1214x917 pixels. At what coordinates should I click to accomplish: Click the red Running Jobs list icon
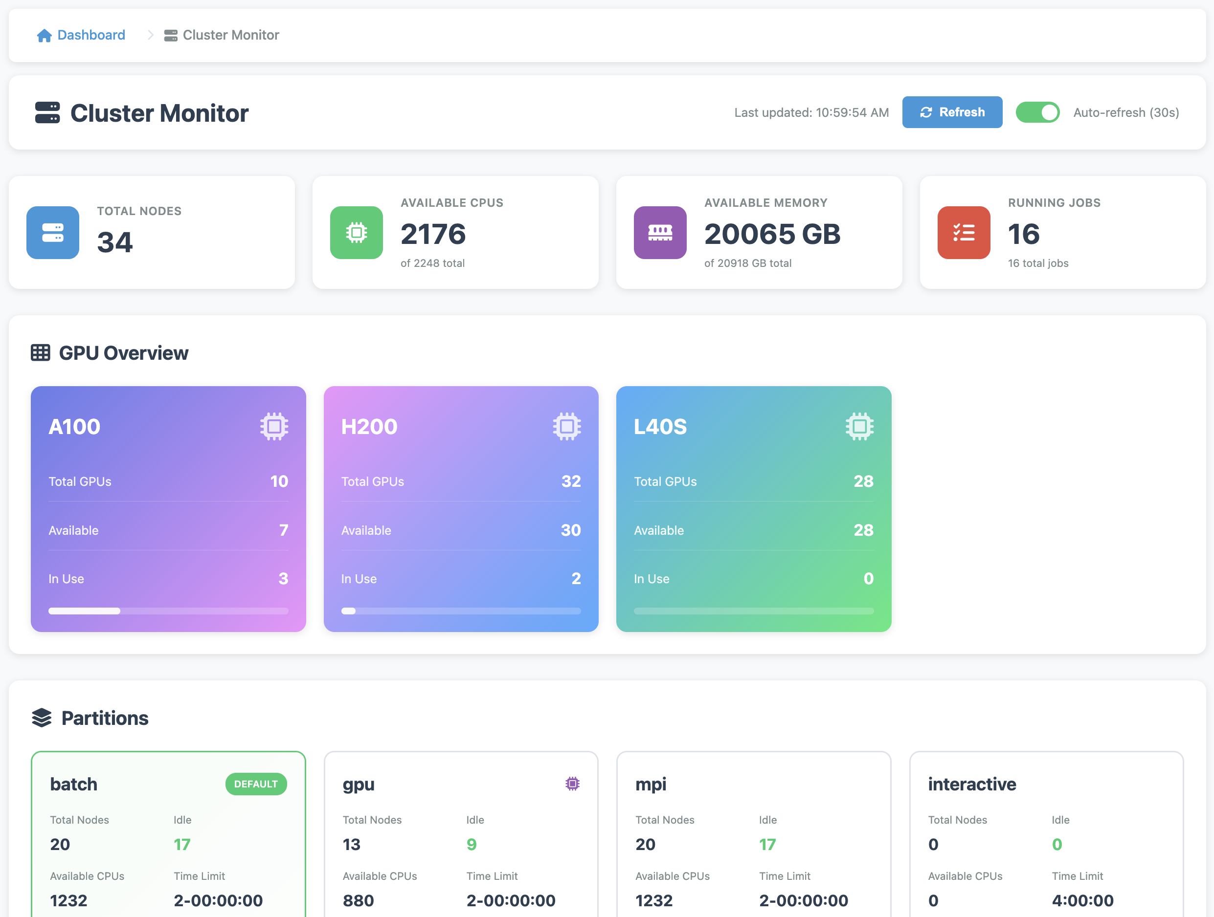pyautogui.click(x=963, y=233)
